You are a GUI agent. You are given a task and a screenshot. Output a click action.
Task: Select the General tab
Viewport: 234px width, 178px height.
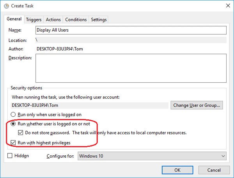click(x=14, y=19)
